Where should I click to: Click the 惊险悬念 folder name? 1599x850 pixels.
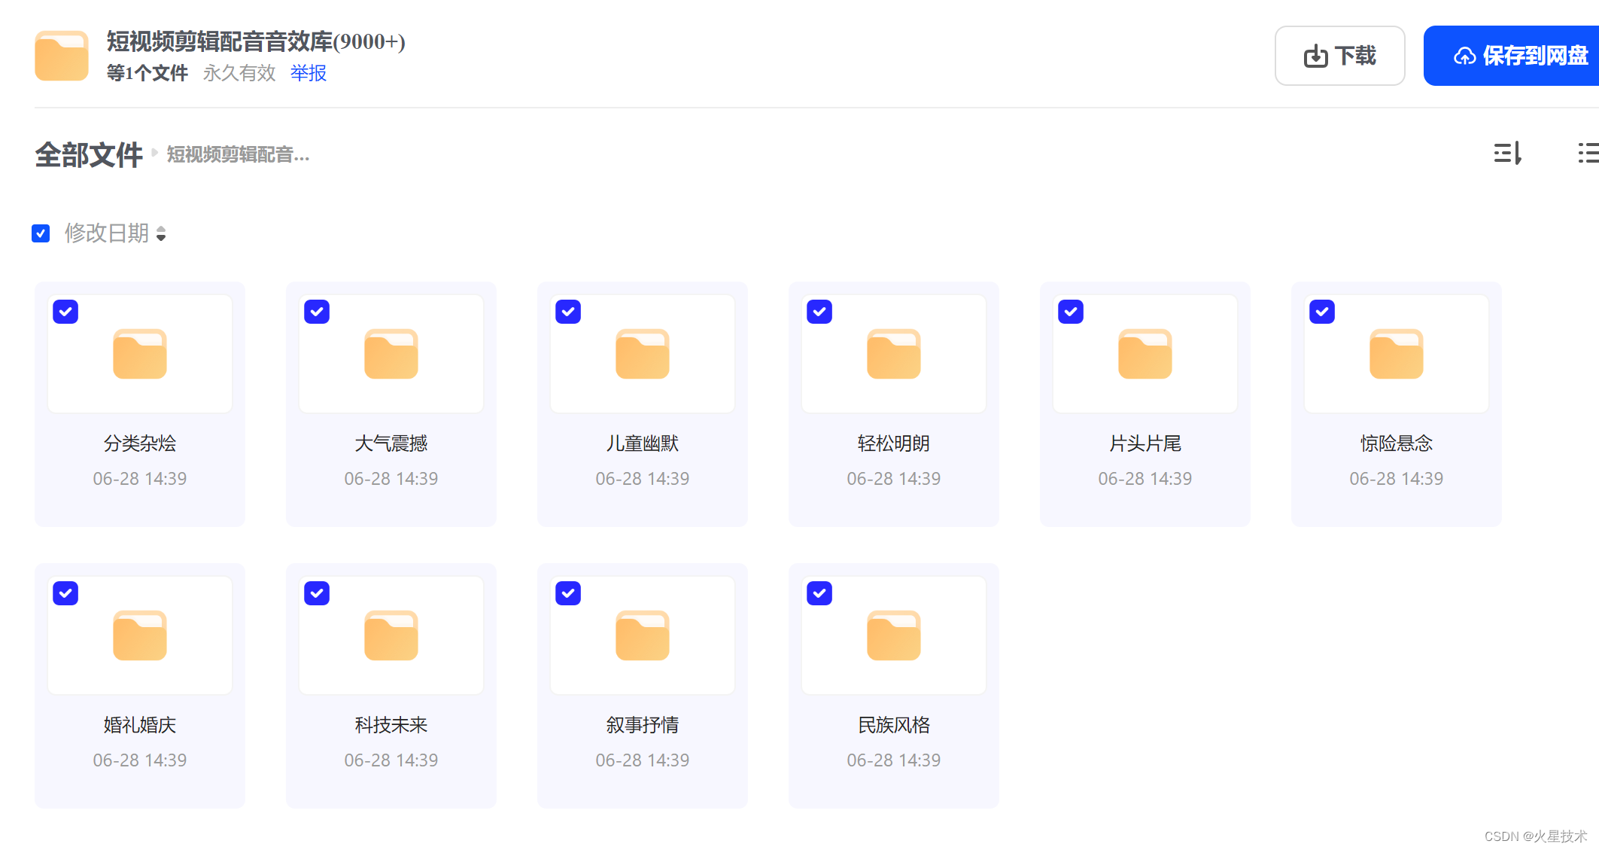click(1397, 443)
